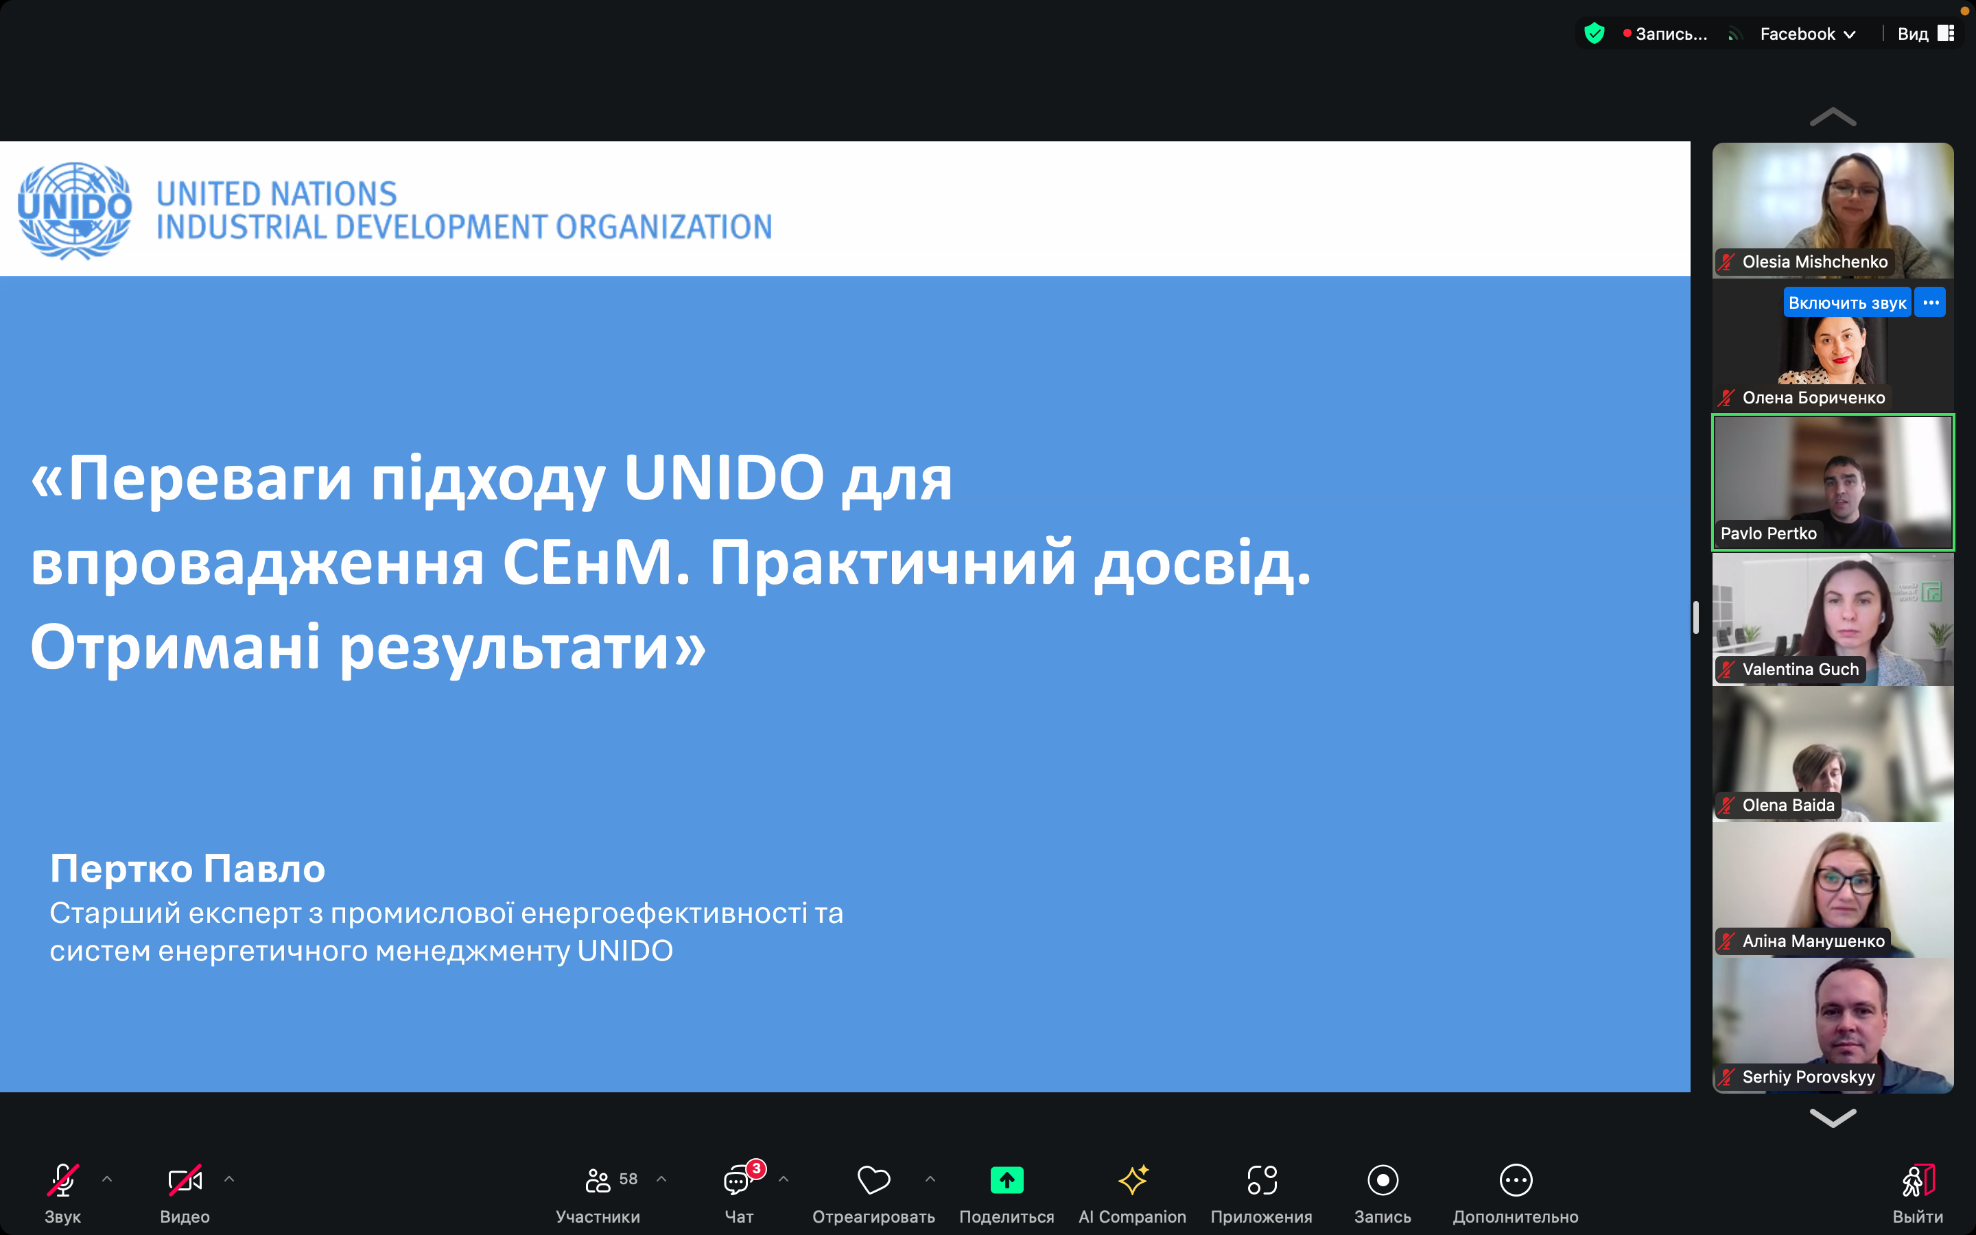Viewport: 1976px width, 1235px height.
Task: Share screen with the green Поделиться button
Action: click(1007, 1192)
